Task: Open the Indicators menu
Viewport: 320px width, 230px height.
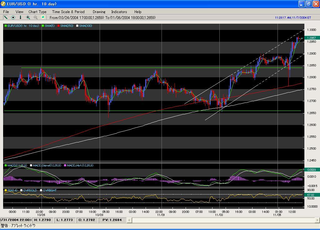Action: click(x=119, y=12)
